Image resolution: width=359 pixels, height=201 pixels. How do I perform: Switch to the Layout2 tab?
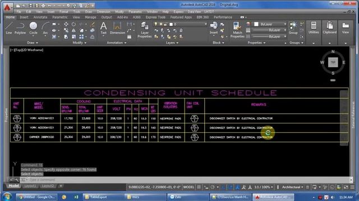pos(48,186)
